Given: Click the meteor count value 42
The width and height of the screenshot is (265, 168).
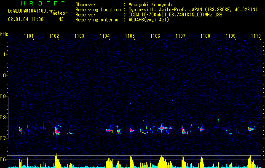Looking at the screenshot, I should [61, 19].
